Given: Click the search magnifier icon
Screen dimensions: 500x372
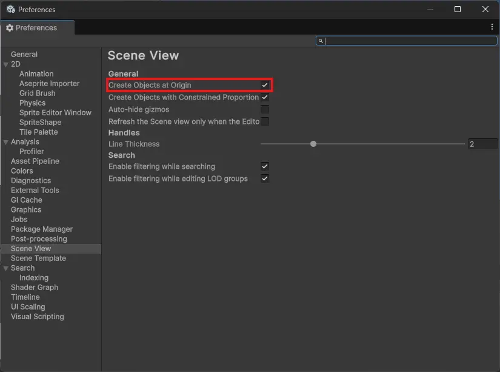Looking at the screenshot, I should (x=321, y=41).
